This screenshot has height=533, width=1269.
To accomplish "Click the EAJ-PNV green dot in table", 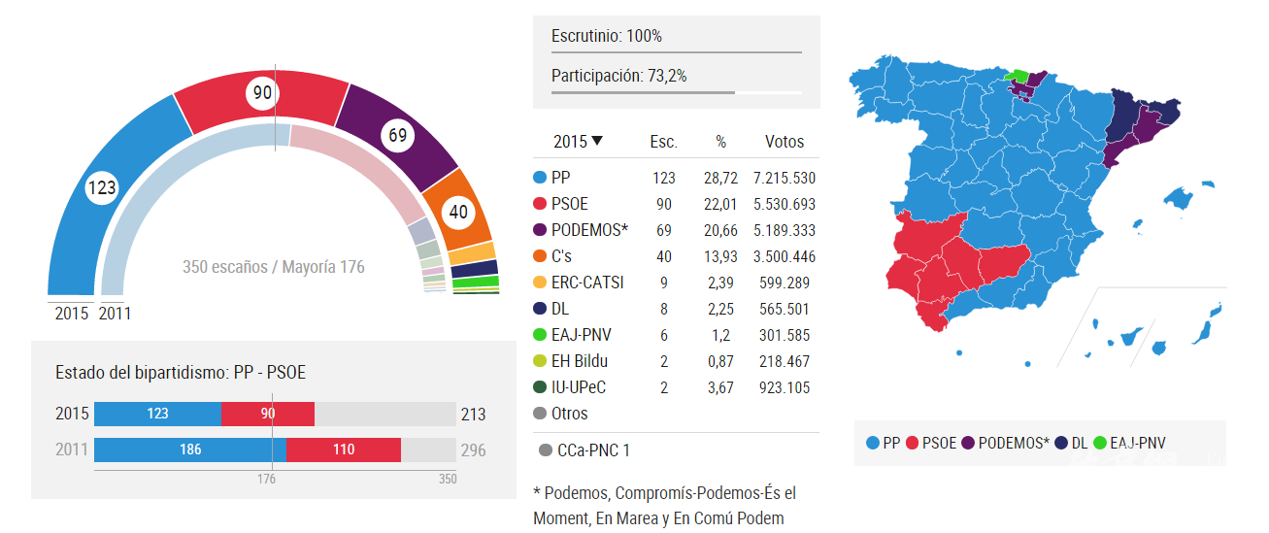I will point(540,335).
